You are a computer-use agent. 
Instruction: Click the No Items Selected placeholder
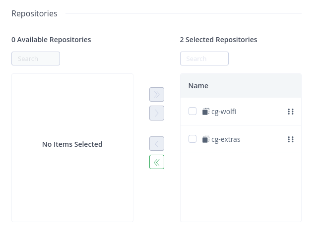(x=72, y=144)
